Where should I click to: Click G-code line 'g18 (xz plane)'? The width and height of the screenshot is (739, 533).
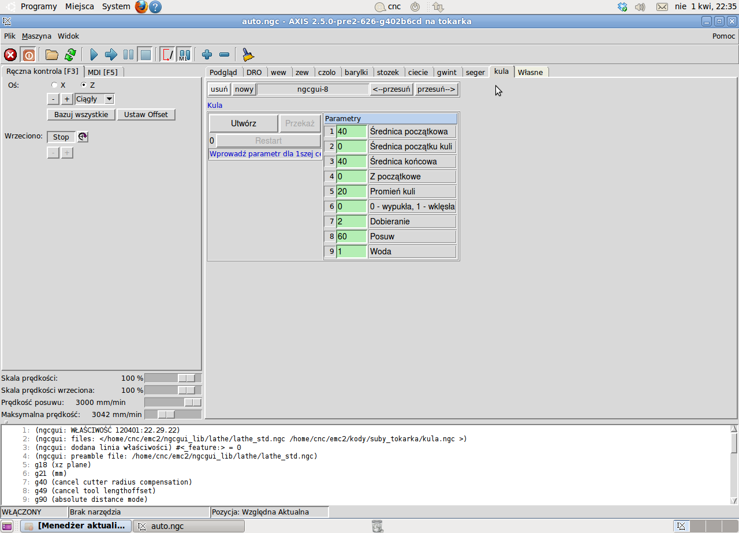[62, 464]
